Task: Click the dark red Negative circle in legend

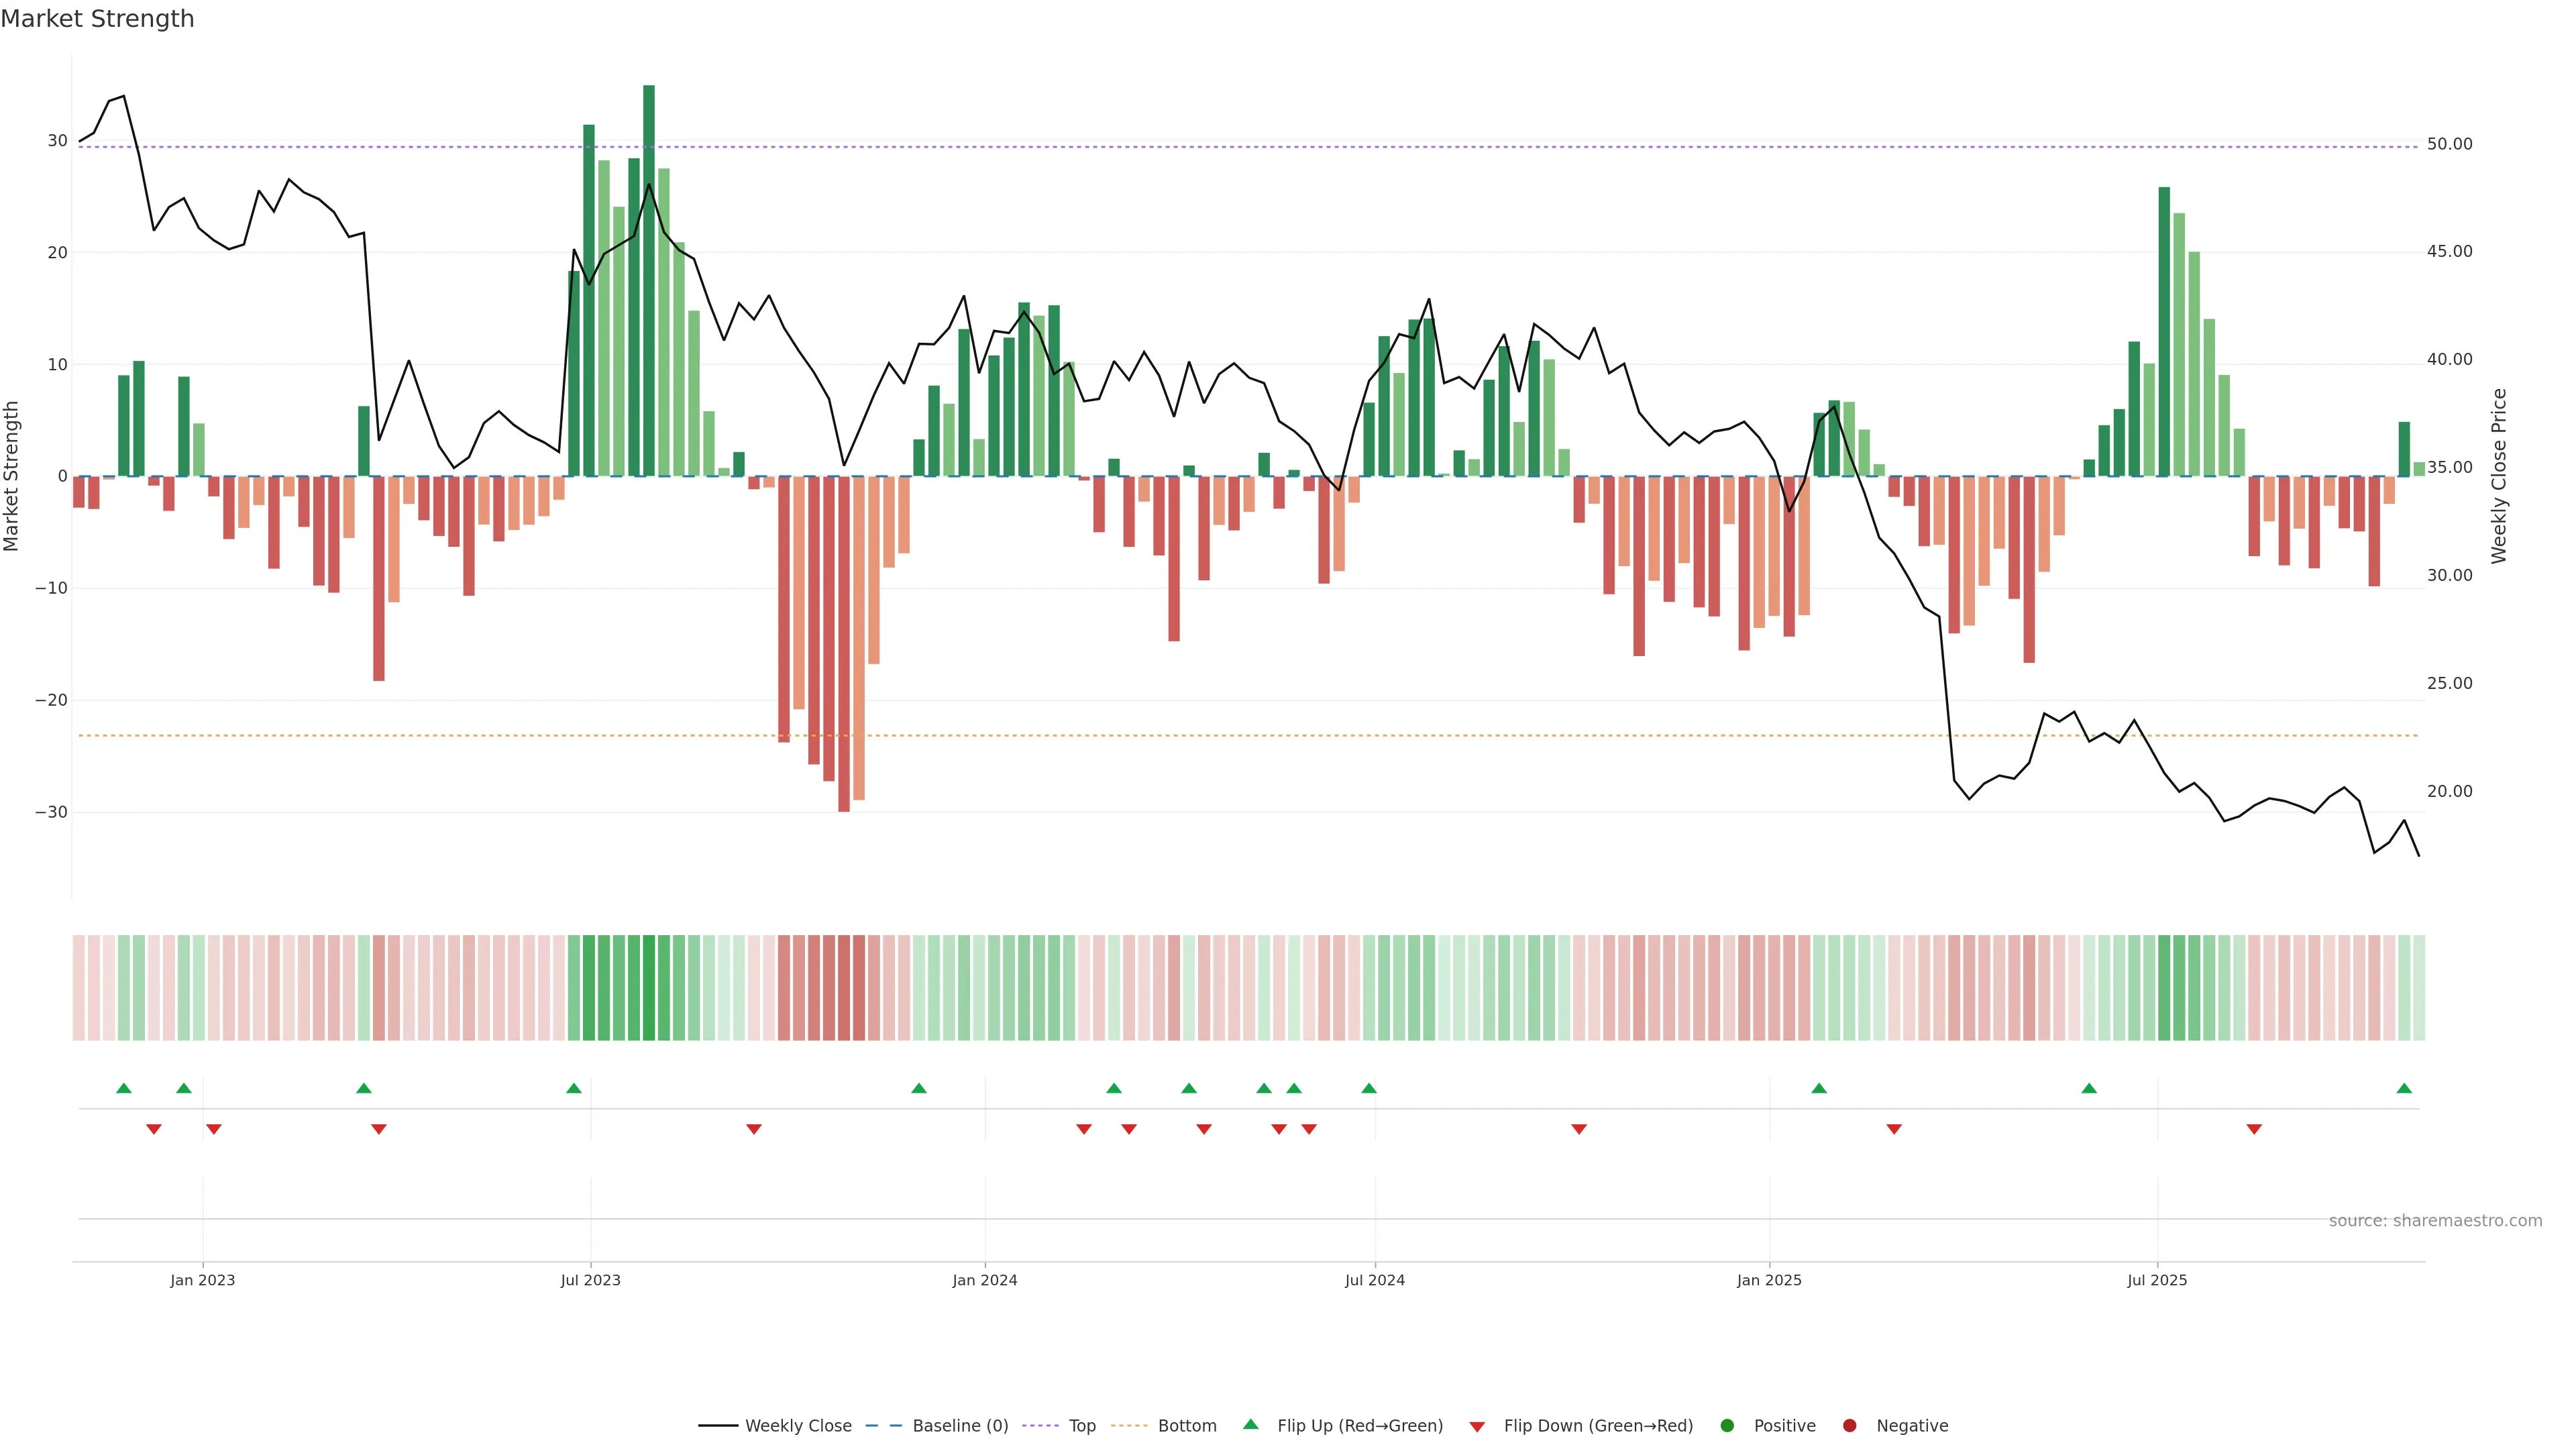Action: tap(1849, 1425)
